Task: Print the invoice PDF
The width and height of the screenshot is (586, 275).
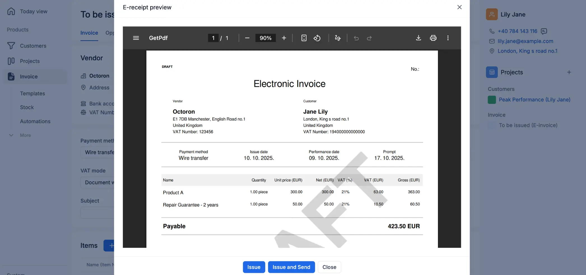Action: click(x=433, y=38)
